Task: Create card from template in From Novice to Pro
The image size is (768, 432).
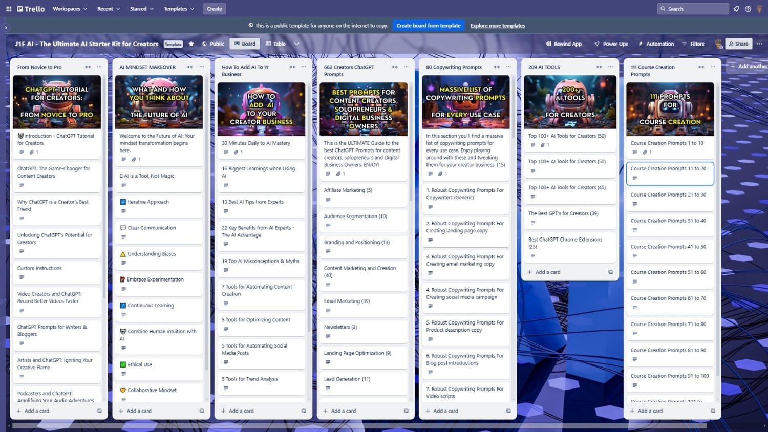Action: click(x=99, y=411)
